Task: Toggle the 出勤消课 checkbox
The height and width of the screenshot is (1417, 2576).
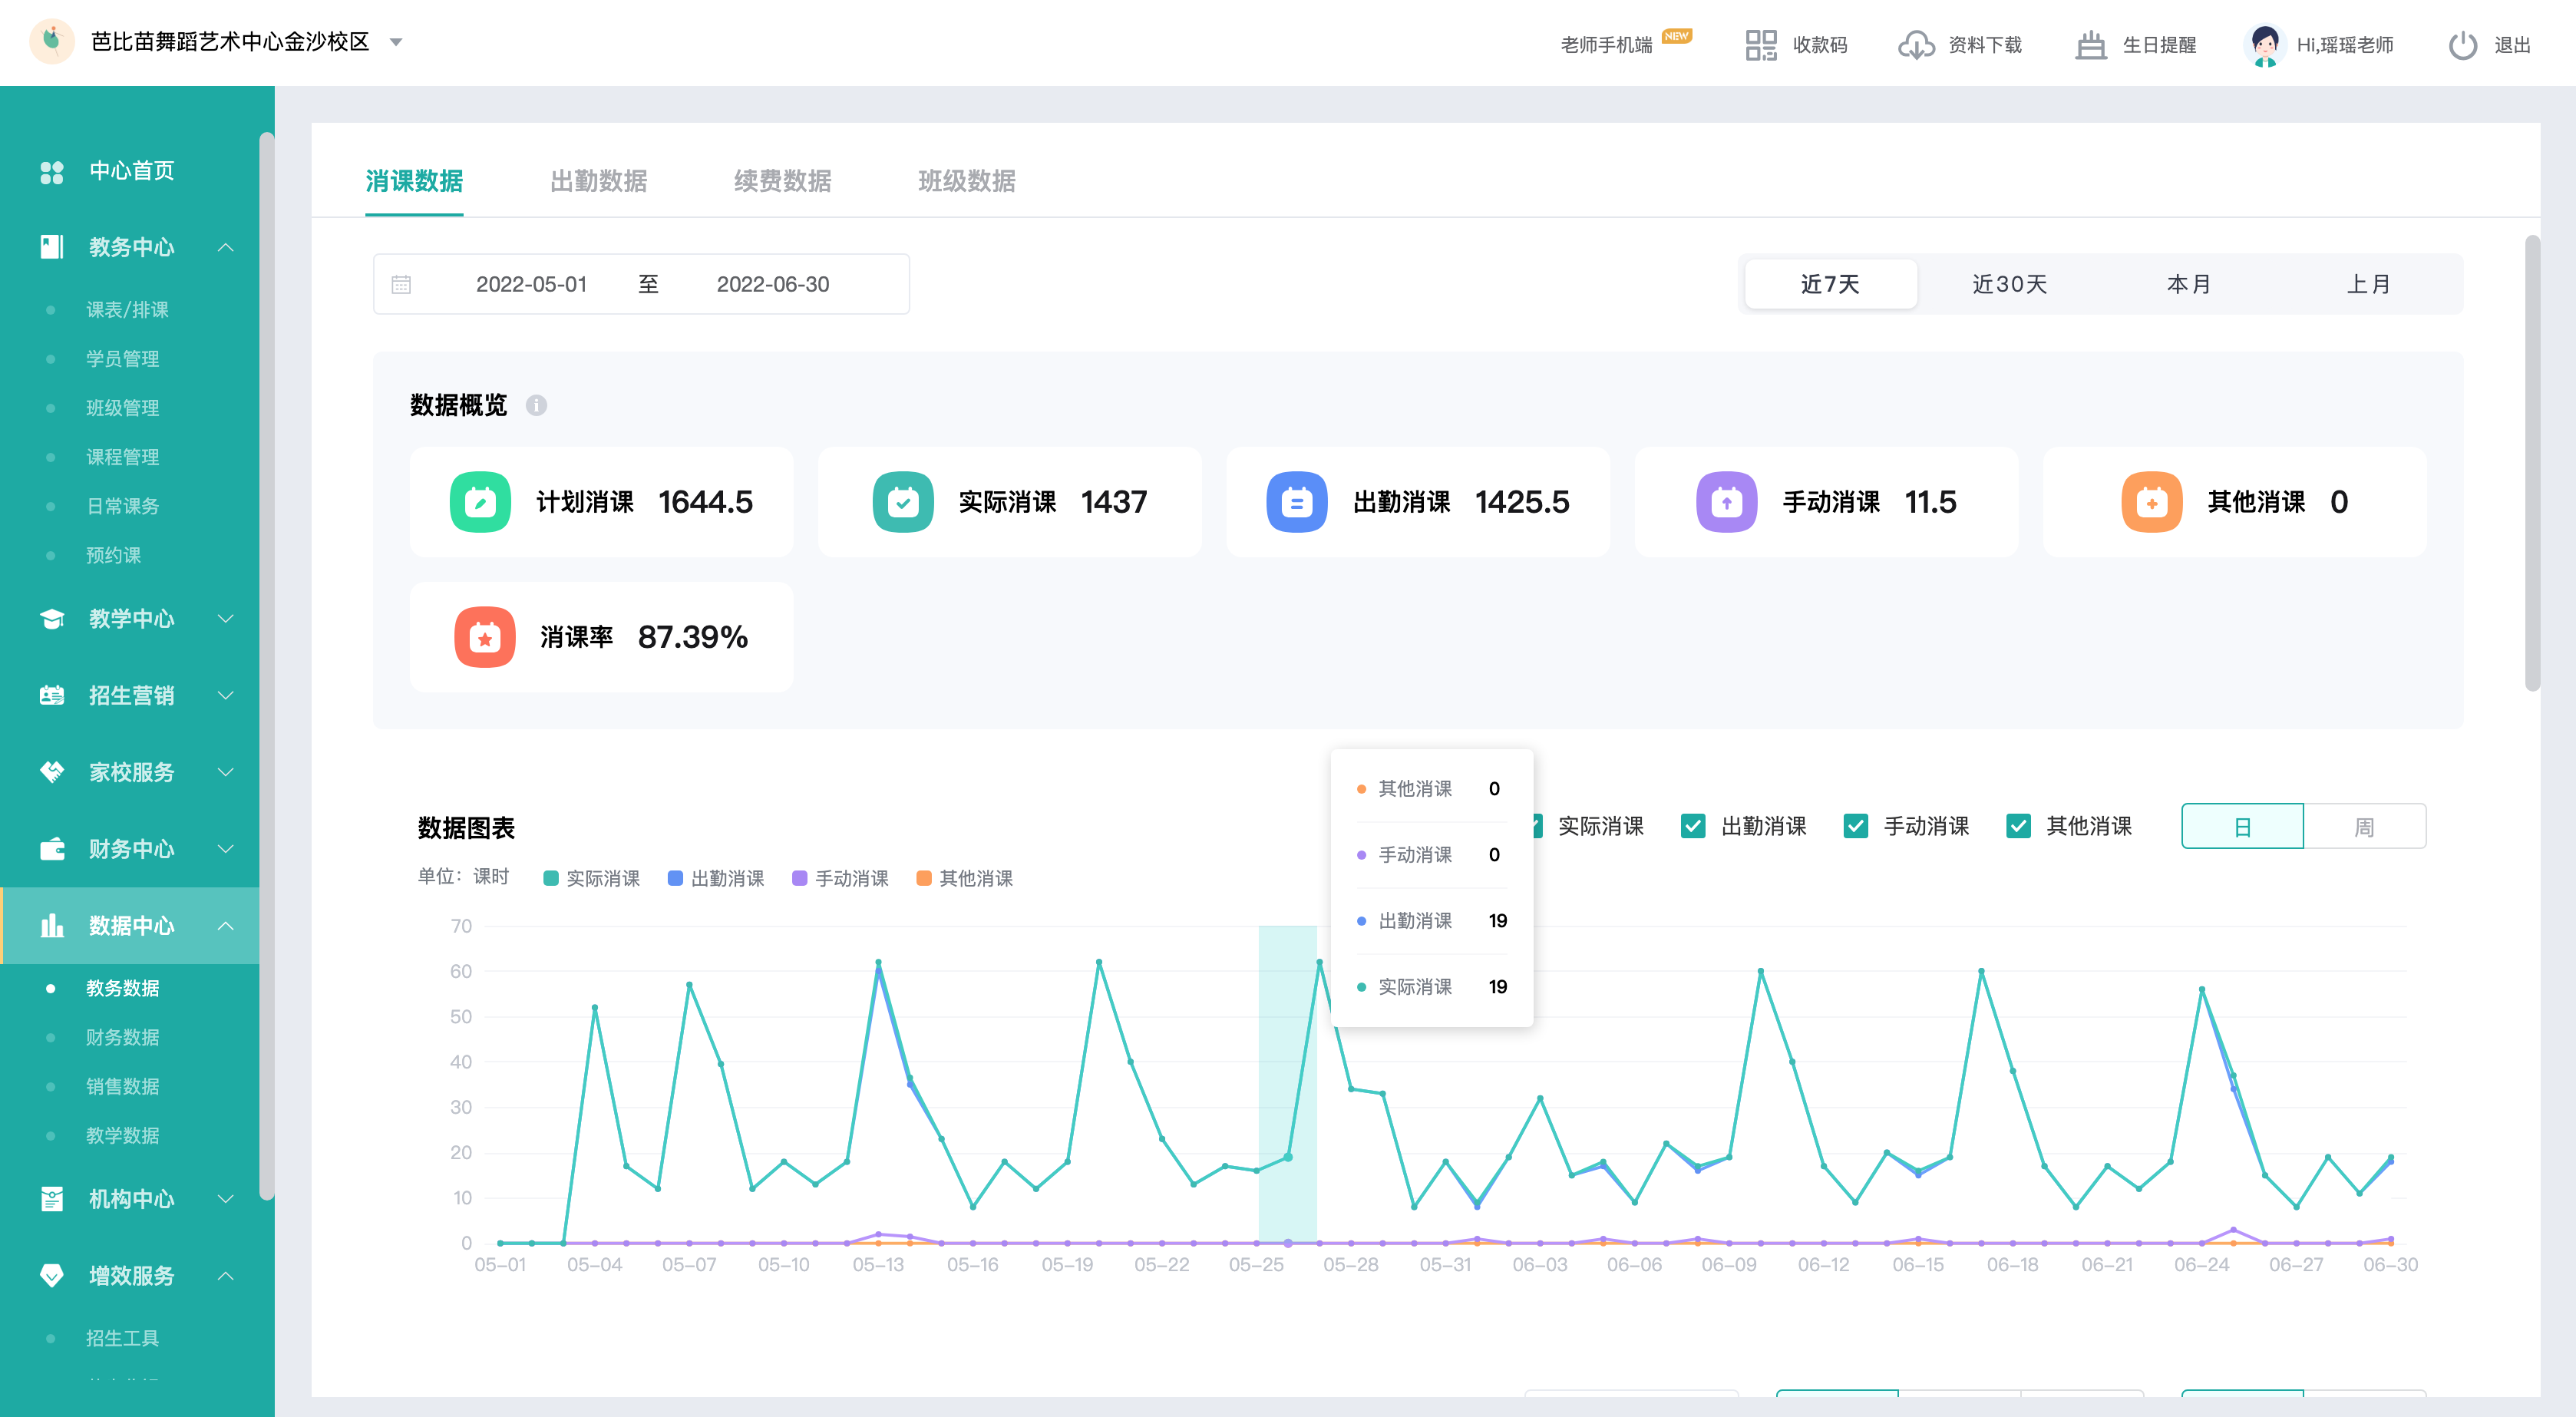Action: [1693, 826]
